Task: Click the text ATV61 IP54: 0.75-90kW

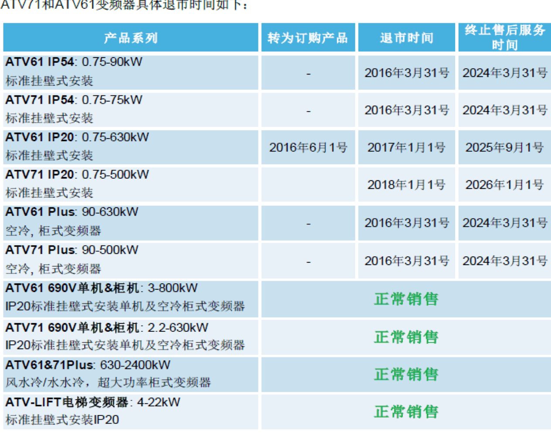Action: [74, 62]
